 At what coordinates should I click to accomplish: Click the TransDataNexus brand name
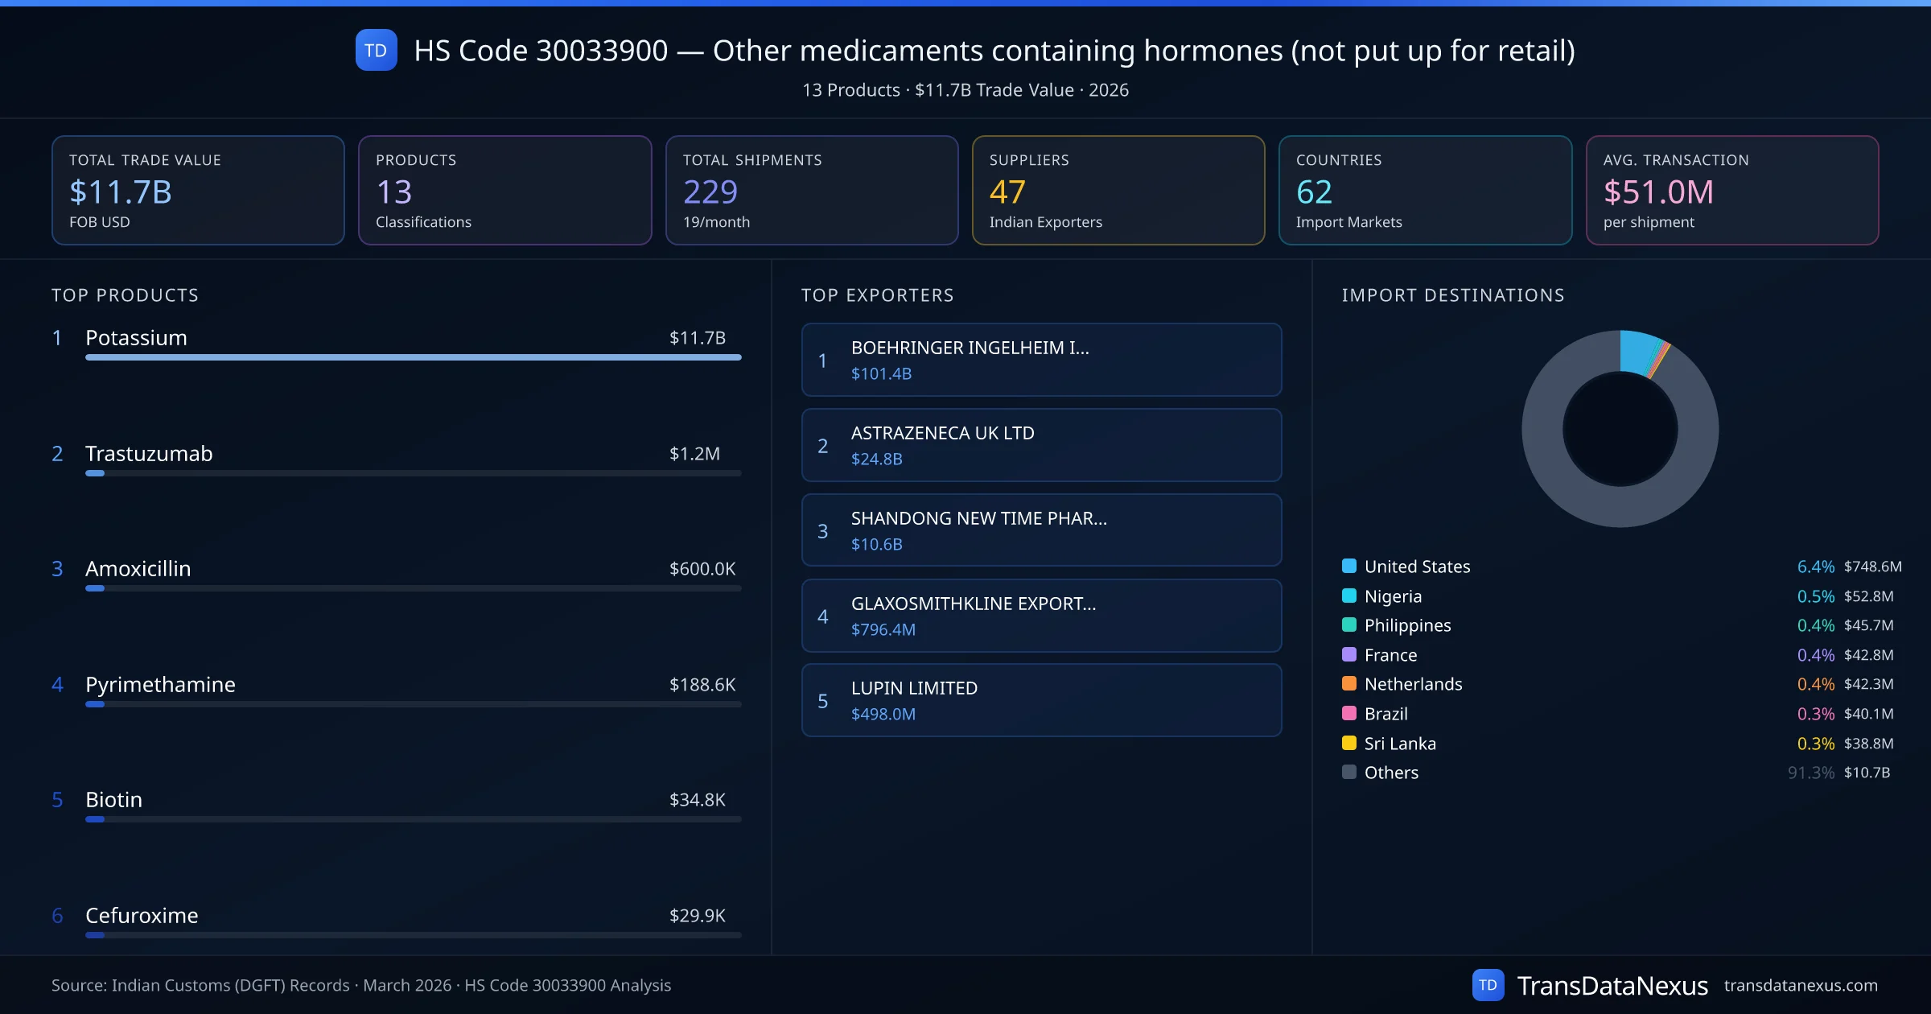[x=1612, y=985]
